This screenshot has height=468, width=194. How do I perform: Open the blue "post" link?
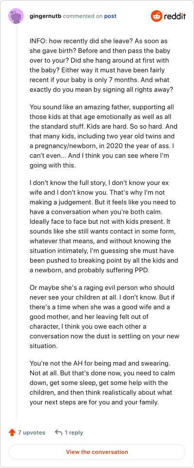[110, 16]
